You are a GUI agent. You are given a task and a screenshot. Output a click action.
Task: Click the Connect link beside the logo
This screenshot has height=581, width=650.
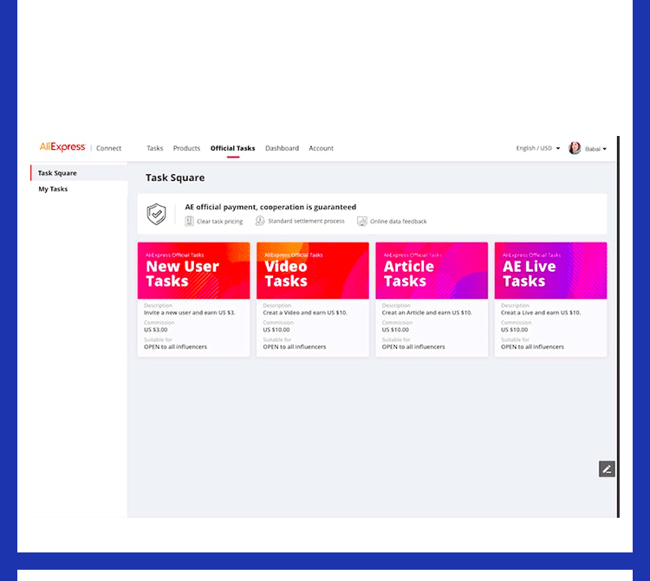[x=108, y=148]
